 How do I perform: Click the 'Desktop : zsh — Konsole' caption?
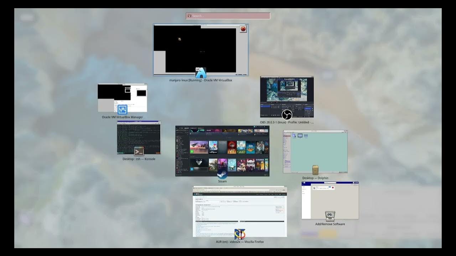[x=139, y=159]
